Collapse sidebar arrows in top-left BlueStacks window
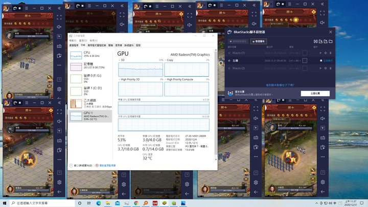Viewport: 368px width, 207px height. (x=59, y=8)
